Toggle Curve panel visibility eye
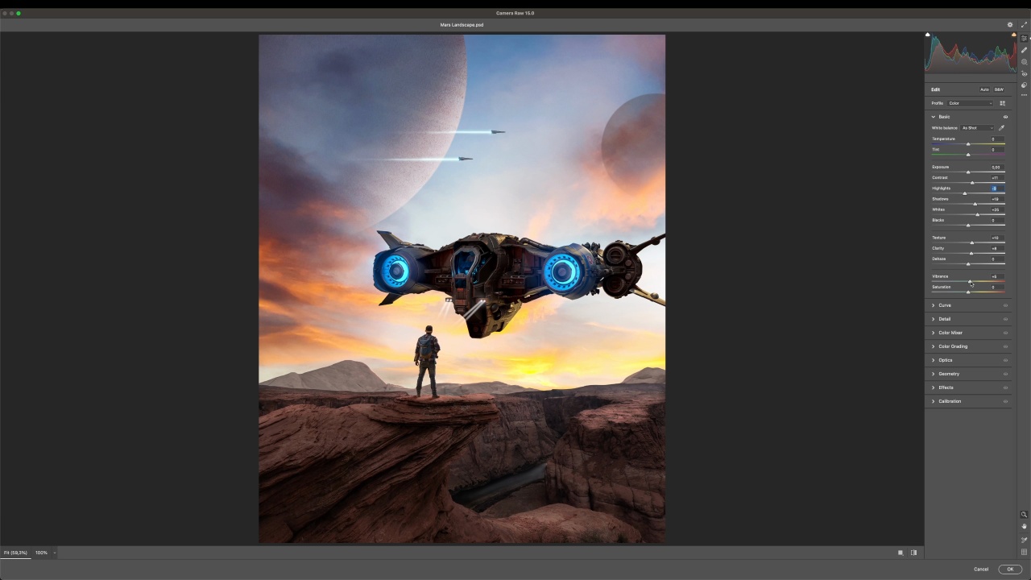This screenshot has height=580, width=1031. coord(1005,305)
